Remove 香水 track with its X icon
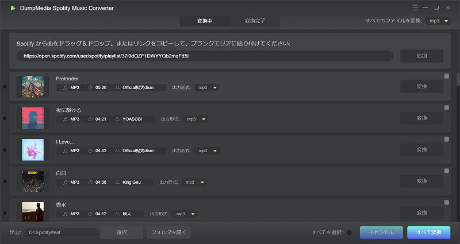The image size is (460, 244). 447,203
